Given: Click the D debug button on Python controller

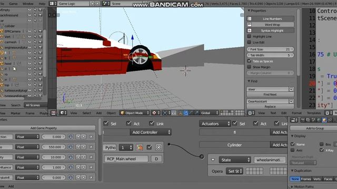Looking at the screenshot, I should (x=156, y=159).
